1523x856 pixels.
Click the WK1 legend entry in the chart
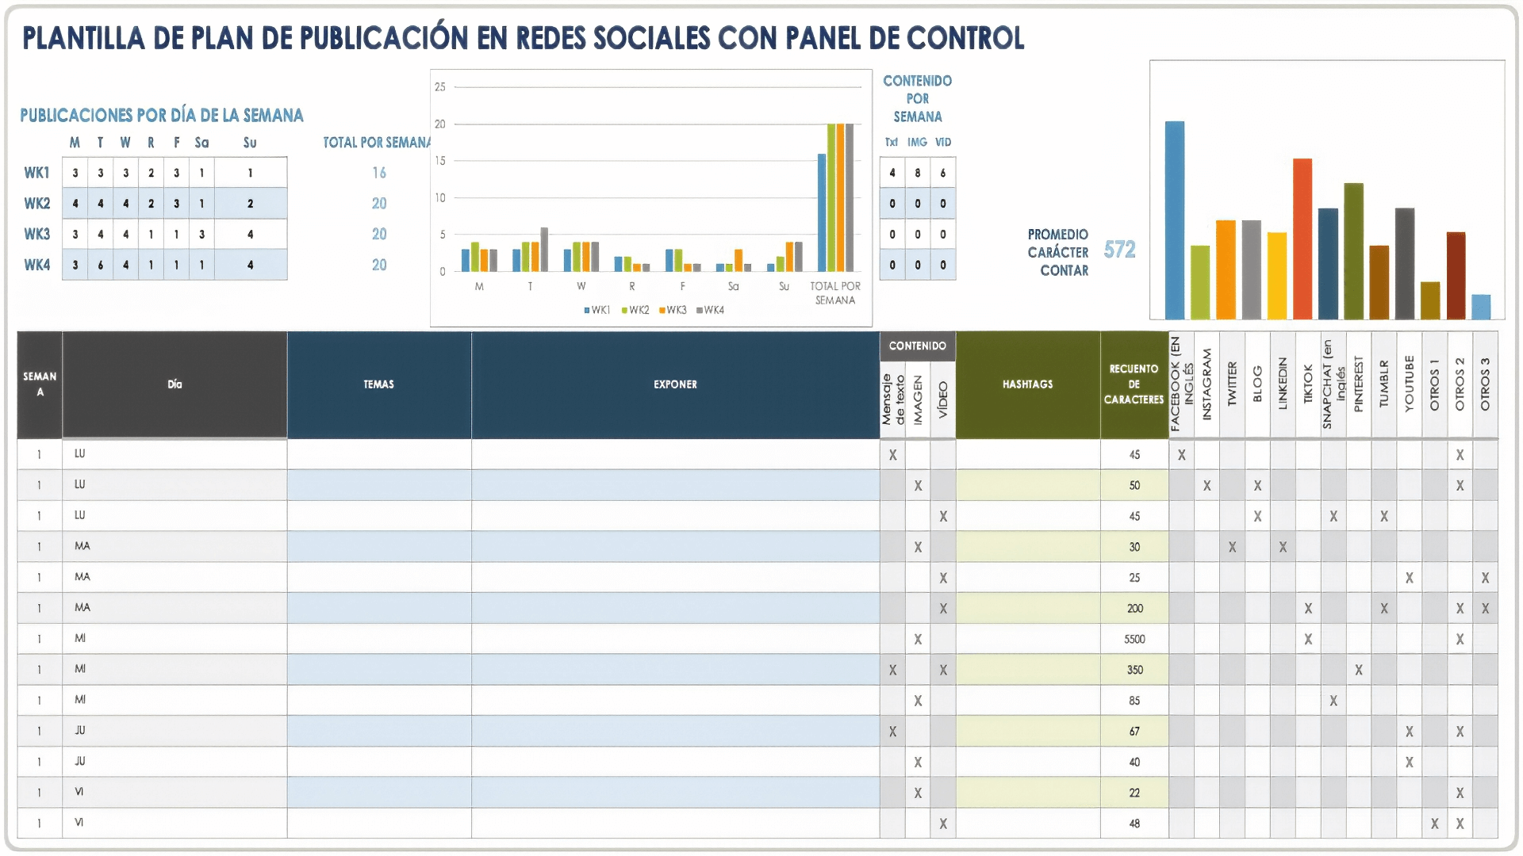pos(597,310)
